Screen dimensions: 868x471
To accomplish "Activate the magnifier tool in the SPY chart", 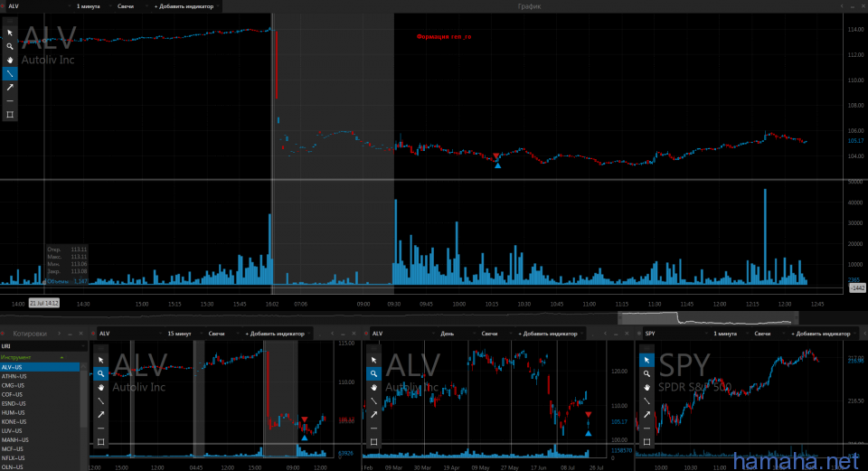I will (x=646, y=372).
